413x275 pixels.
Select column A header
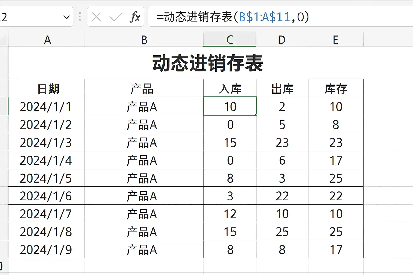pos(47,40)
